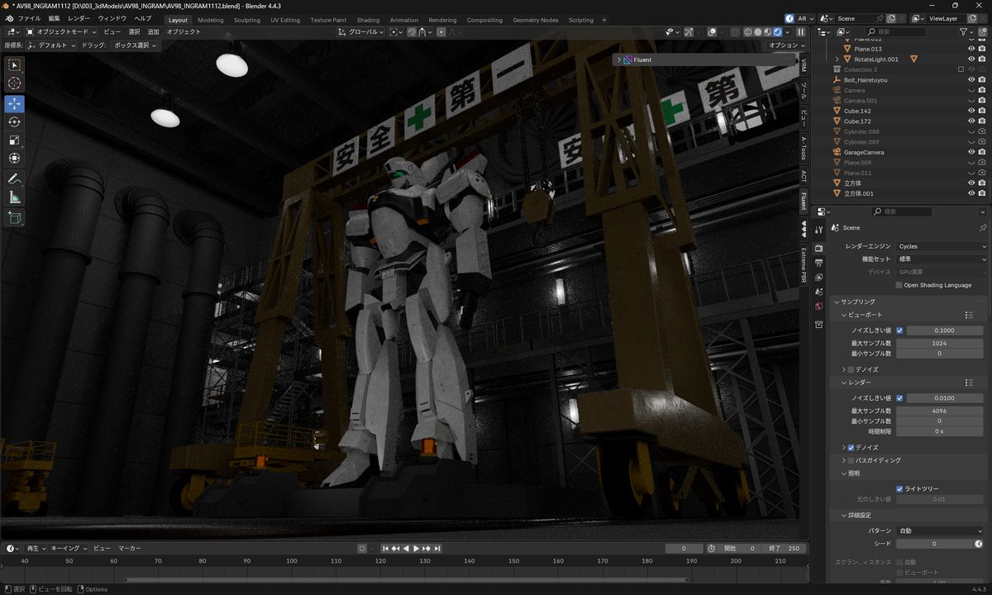Disable the Light Tree checkbox
Screen dimensions: 992x595
pos(899,488)
